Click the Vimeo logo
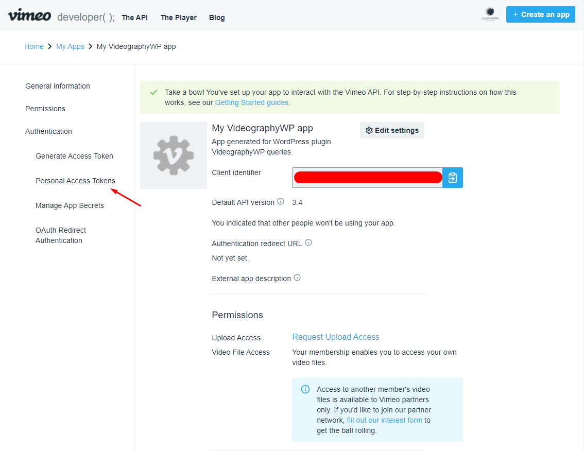The height and width of the screenshot is (451, 584). [29, 15]
